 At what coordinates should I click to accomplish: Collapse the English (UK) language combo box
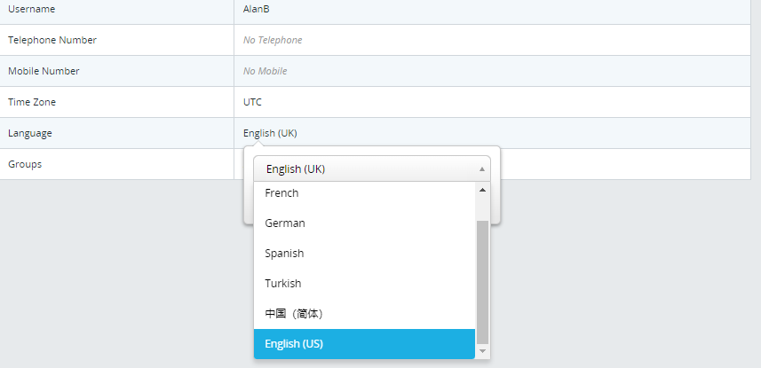tap(372, 168)
